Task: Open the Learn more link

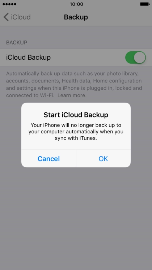Action: tap(72, 95)
